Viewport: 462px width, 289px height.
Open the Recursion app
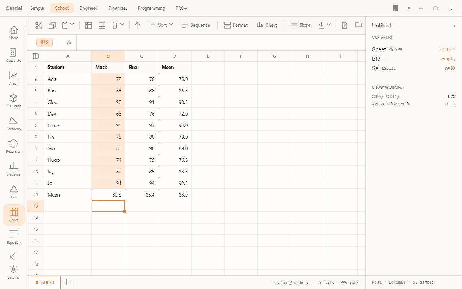coord(14,146)
